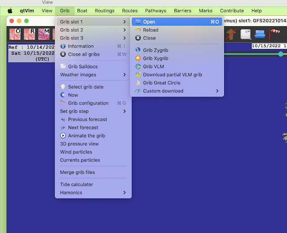Click the yellow minimize window button
Screen dimensions: 287x233
click(19, 21)
